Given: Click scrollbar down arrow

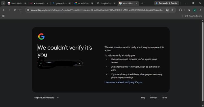Looking at the screenshot, I should [x=203, y=106].
